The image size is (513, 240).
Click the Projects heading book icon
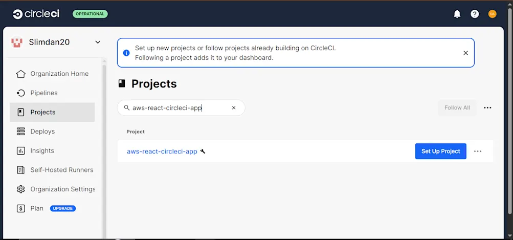[122, 83]
